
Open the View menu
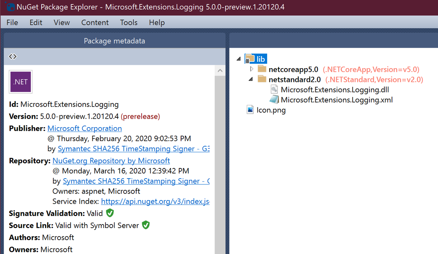[x=62, y=22]
